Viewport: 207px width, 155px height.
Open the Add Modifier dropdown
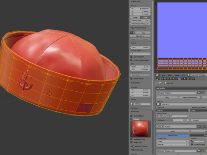point(182,88)
